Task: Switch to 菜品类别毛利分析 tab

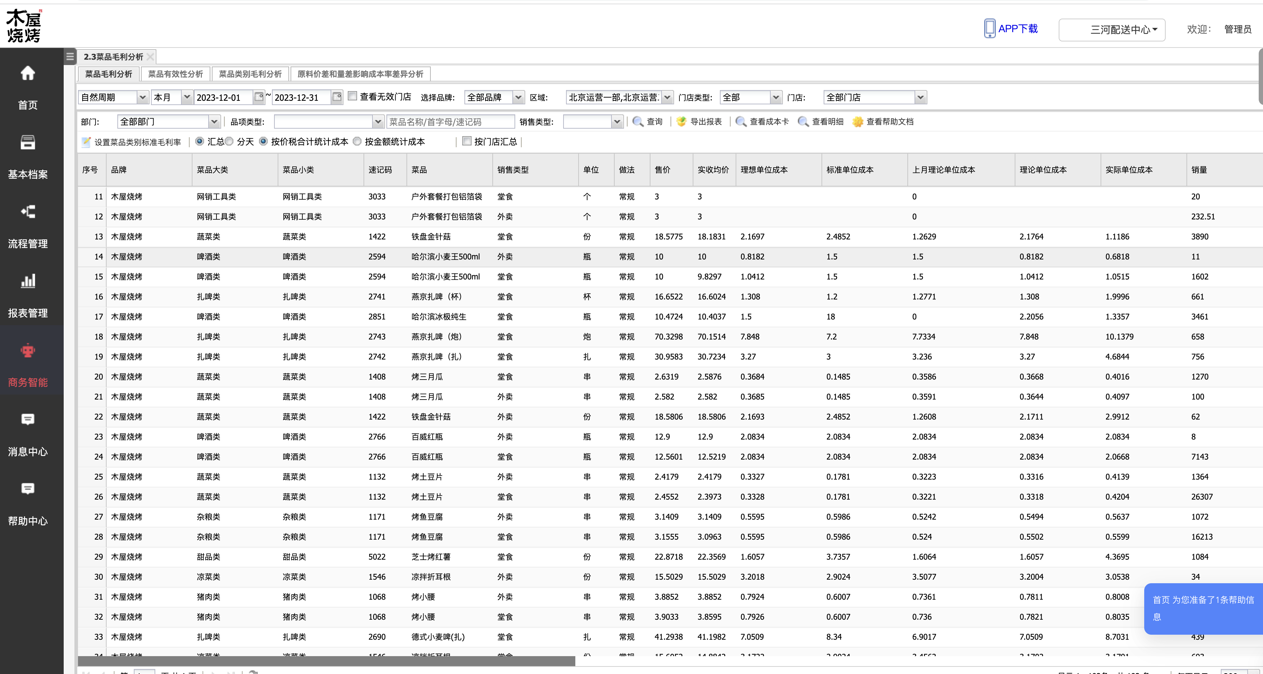Action: coord(250,74)
